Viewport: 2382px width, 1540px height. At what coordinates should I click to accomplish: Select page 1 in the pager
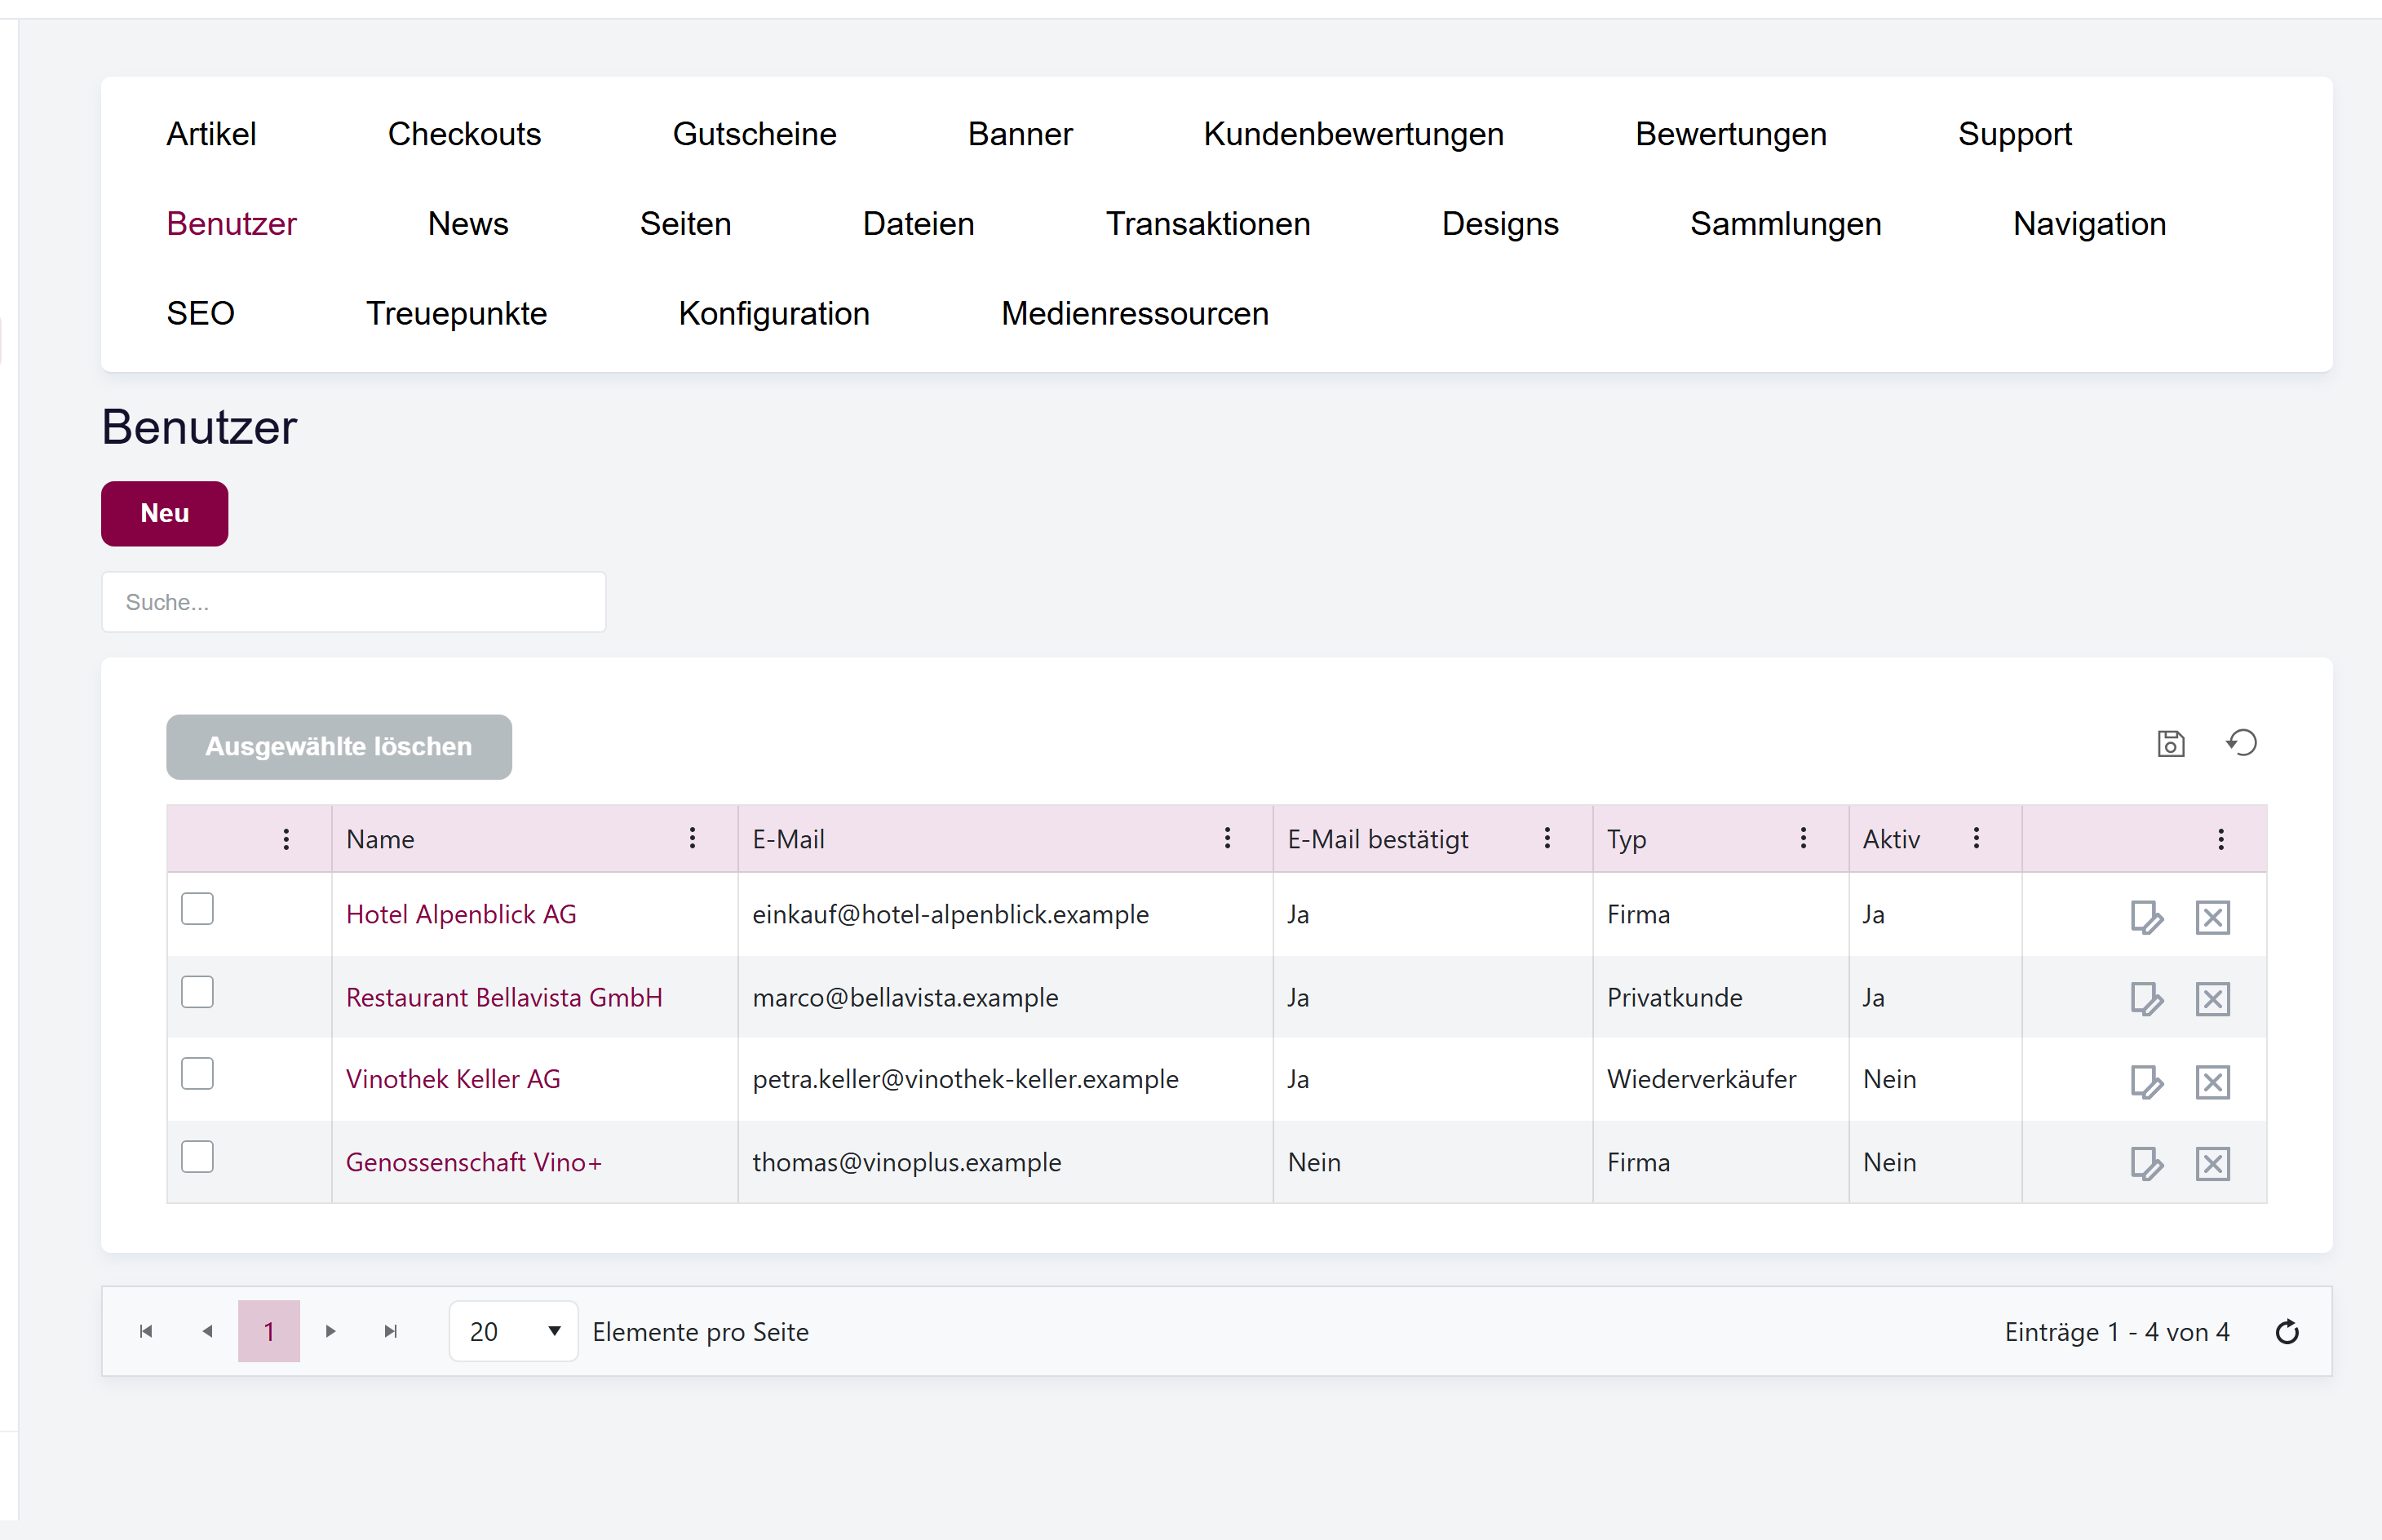268,1331
